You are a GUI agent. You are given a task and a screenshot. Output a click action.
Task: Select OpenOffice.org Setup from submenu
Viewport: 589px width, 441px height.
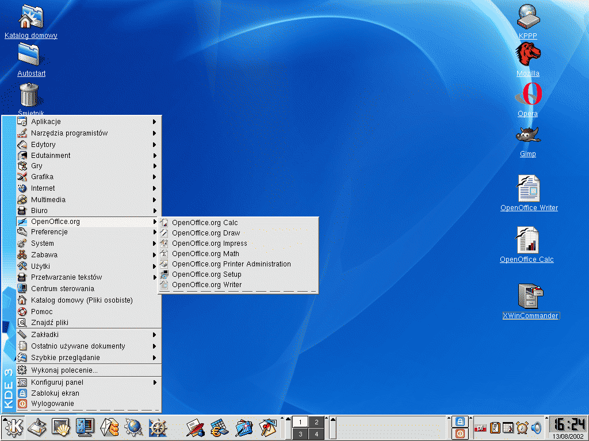[238, 274]
